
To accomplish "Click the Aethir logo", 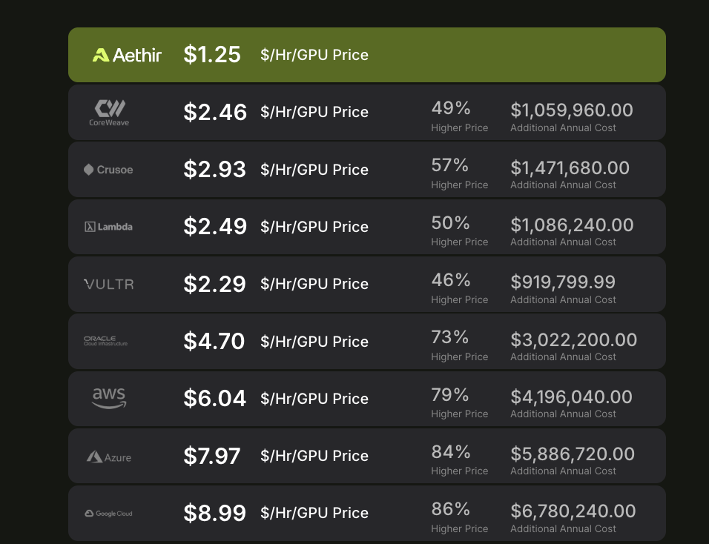I will tap(127, 55).
